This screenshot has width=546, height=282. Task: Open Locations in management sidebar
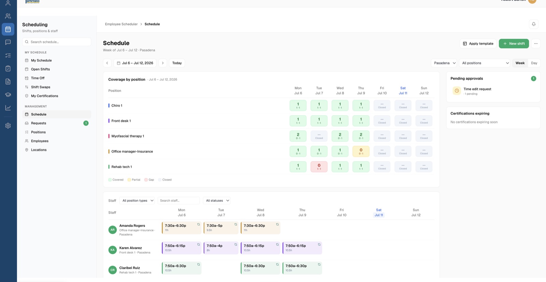57,150
